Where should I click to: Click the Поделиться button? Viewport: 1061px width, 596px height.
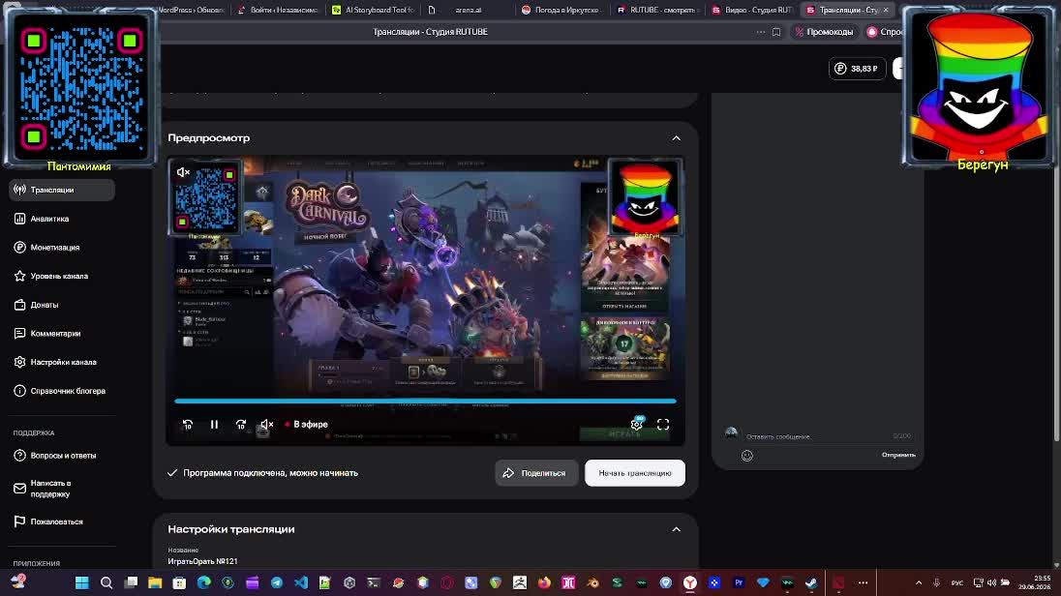click(536, 473)
